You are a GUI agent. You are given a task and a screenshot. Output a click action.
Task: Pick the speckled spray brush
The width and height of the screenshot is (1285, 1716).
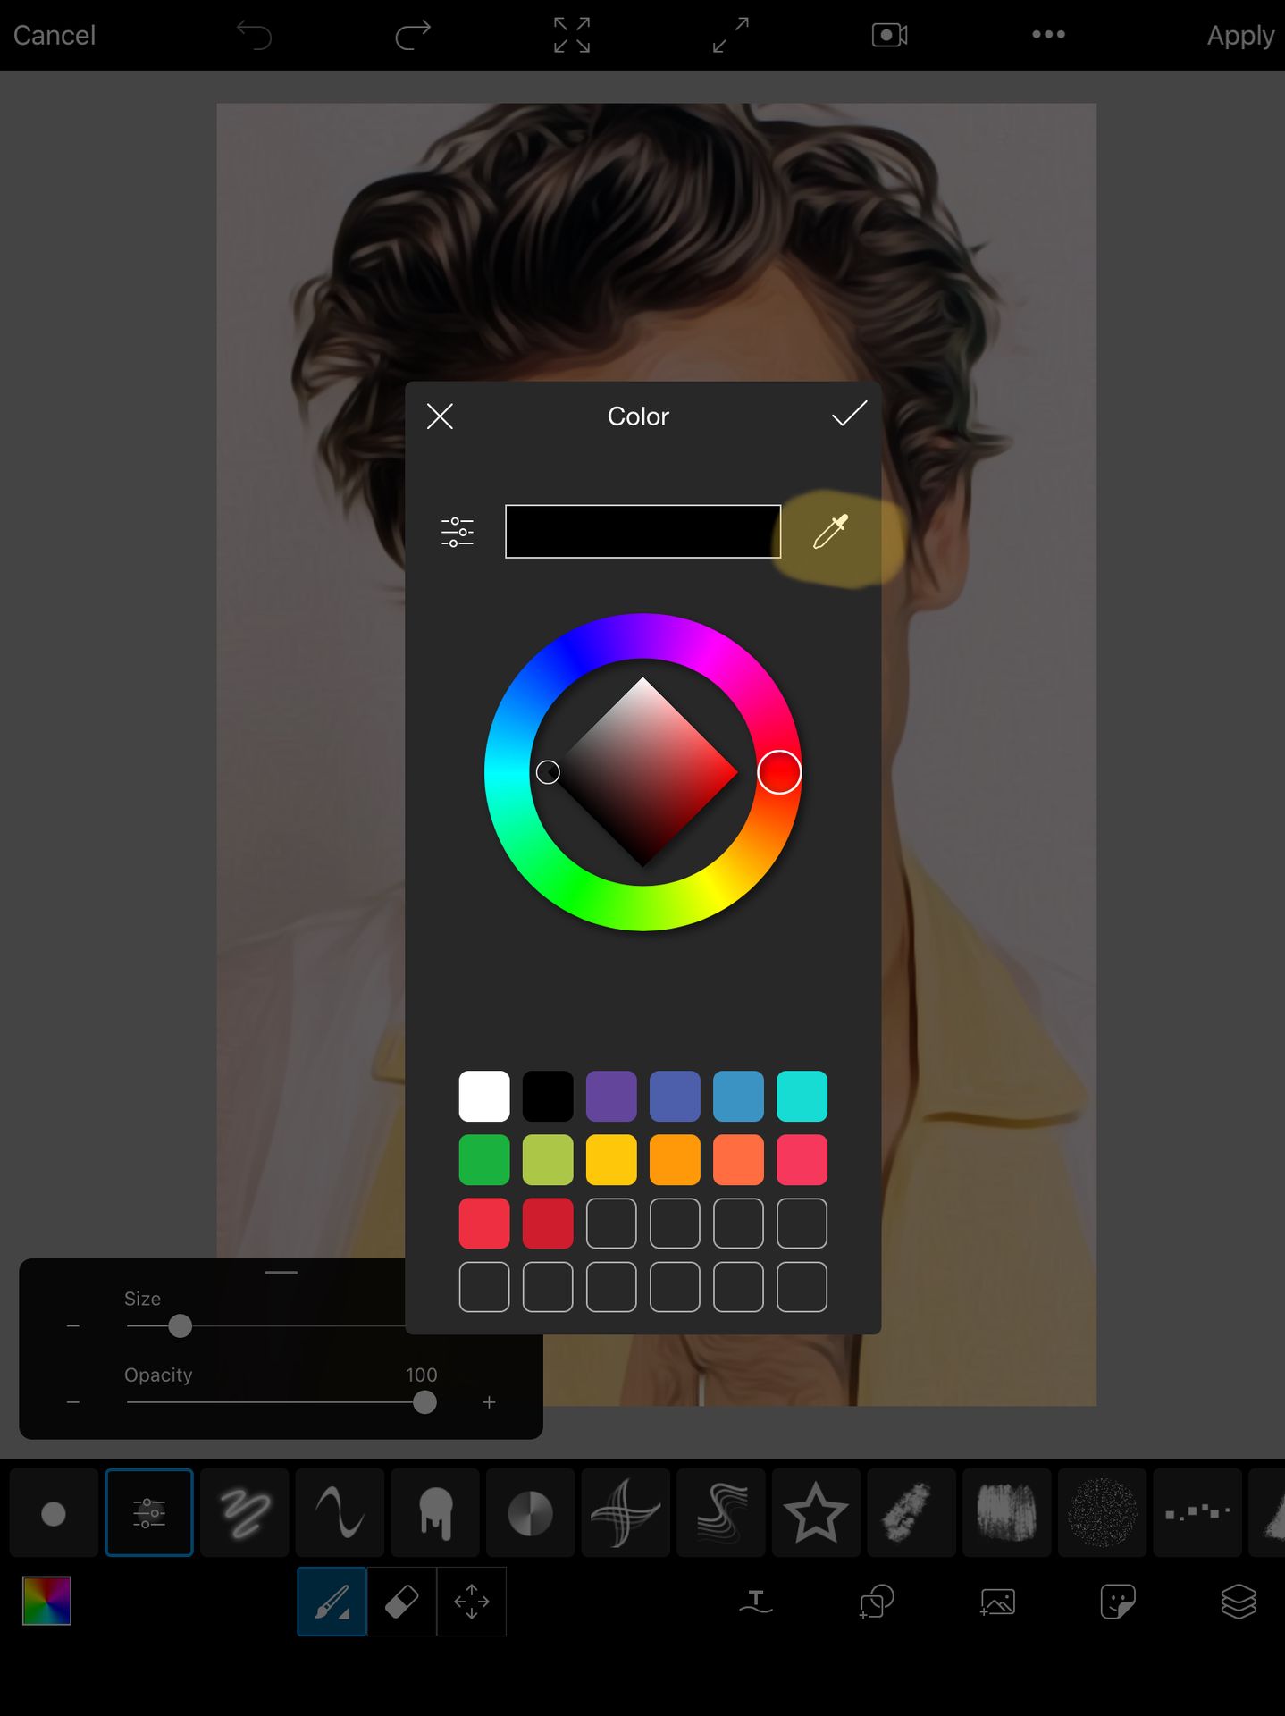click(1102, 1513)
